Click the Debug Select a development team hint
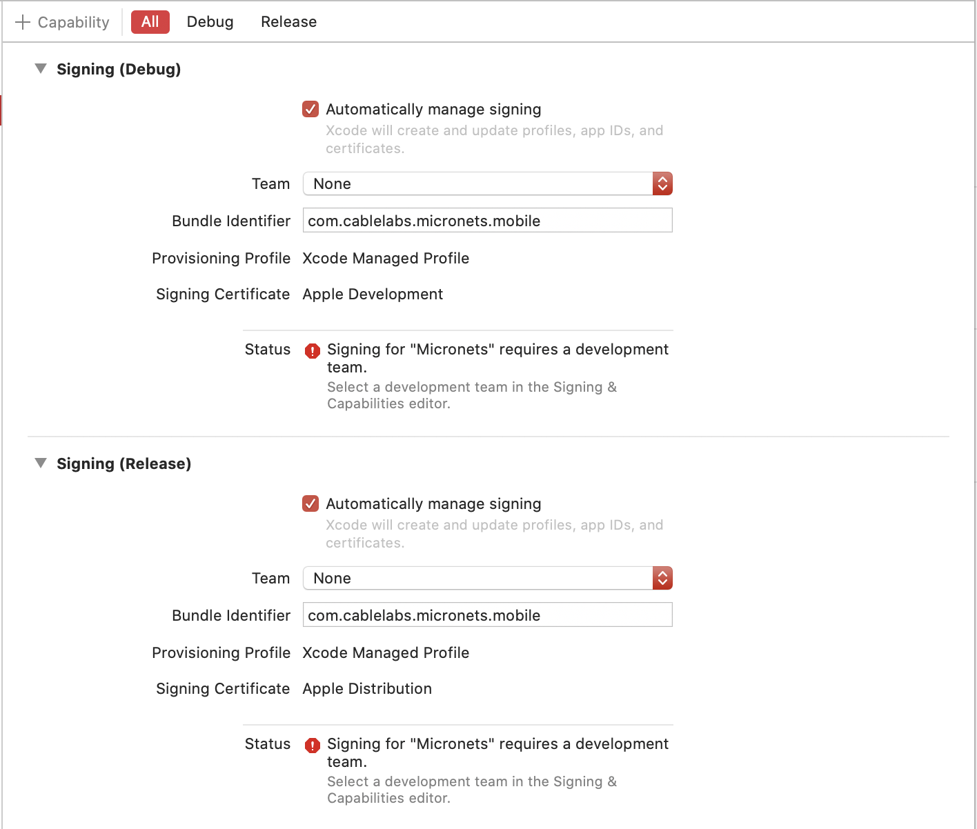 [472, 395]
